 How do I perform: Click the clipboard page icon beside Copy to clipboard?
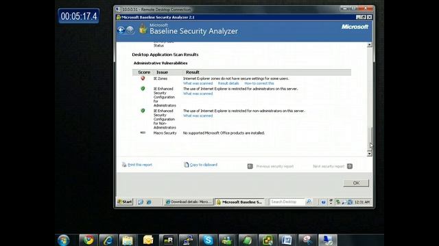pos(186,165)
